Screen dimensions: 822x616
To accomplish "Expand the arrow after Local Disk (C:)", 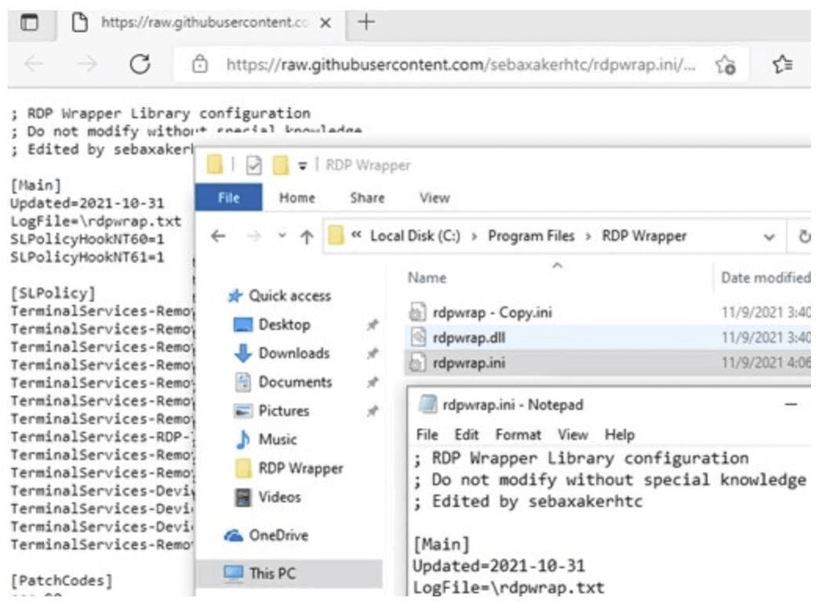I will coord(474,236).
